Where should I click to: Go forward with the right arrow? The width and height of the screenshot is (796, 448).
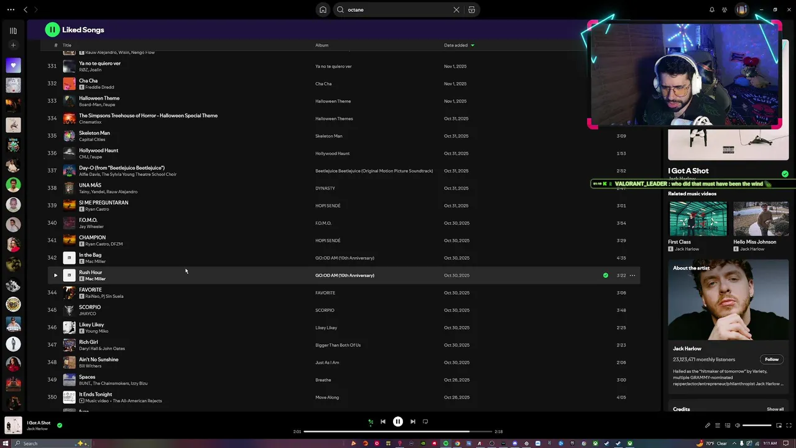tap(35, 10)
